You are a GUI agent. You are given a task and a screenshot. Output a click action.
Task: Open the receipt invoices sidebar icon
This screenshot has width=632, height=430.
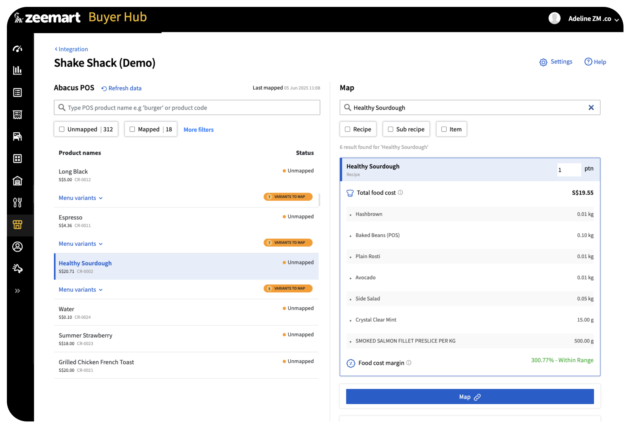click(x=17, y=114)
